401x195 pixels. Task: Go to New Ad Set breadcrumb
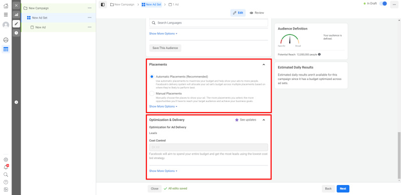pyautogui.click(x=151, y=4)
